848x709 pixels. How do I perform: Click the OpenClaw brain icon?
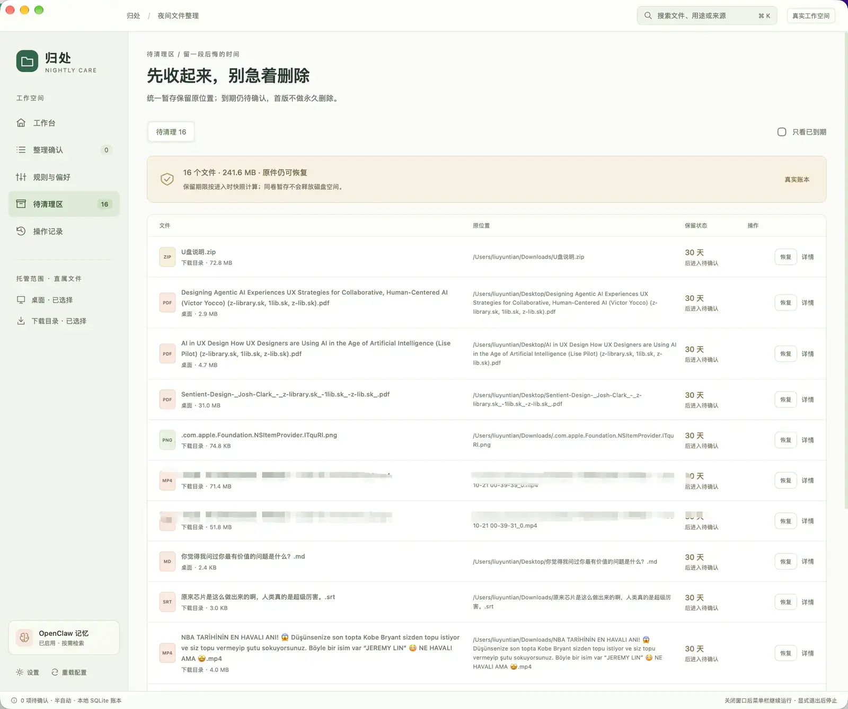click(x=24, y=637)
